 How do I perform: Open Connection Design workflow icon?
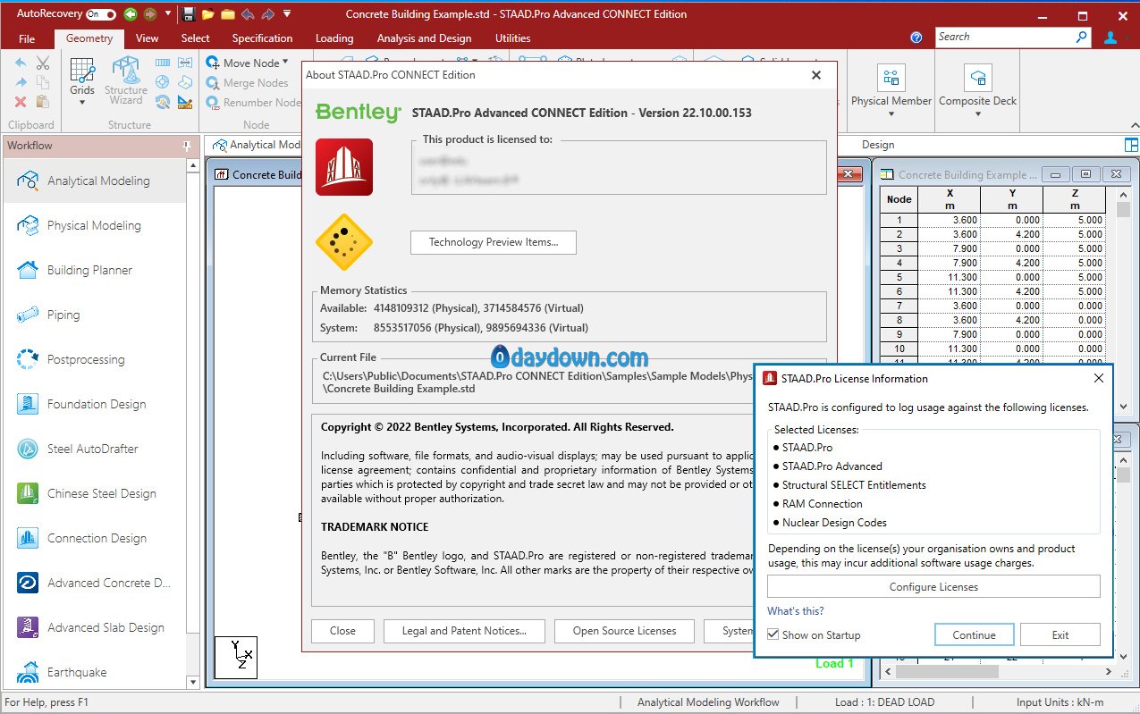[x=28, y=538]
